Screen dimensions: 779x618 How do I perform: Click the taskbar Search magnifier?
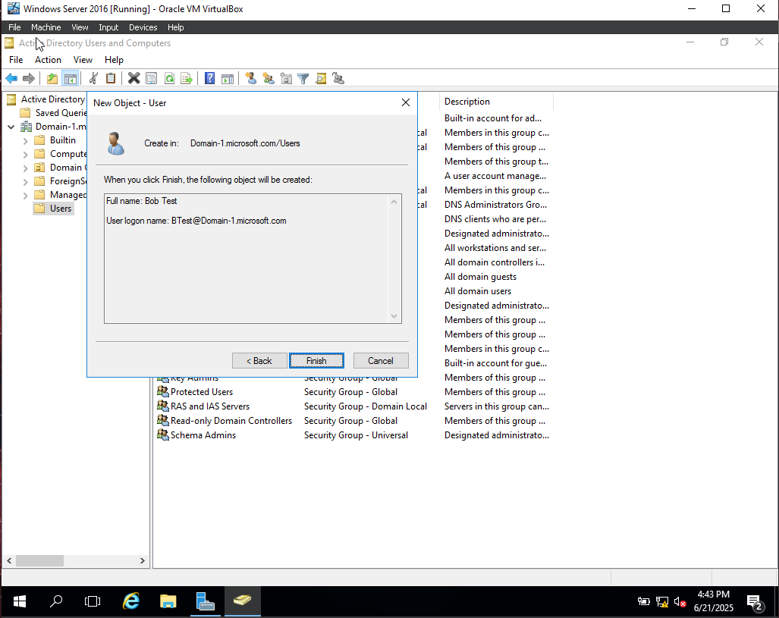coord(56,601)
